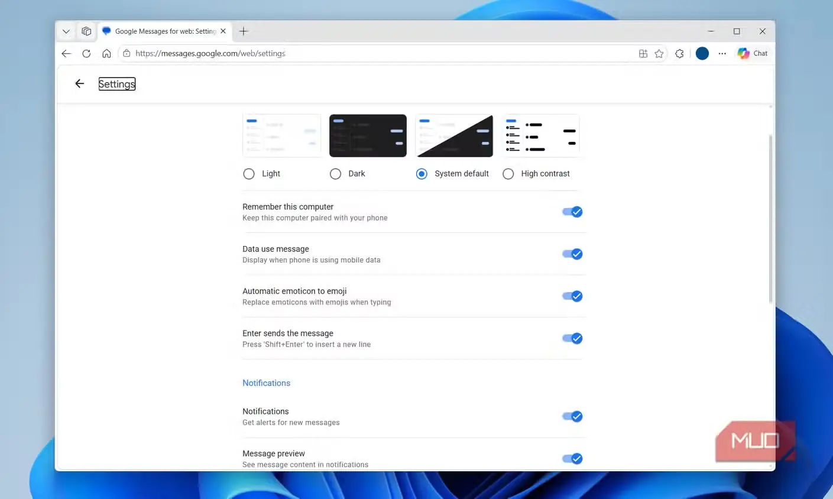Toggle the Data use message switch

(572, 254)
